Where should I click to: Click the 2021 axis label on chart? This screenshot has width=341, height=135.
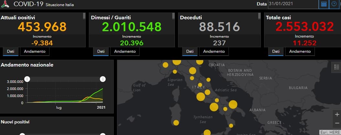101,107
